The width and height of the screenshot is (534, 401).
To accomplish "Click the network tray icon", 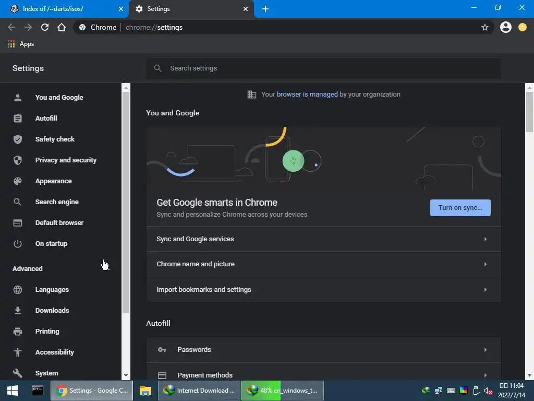I will tap(438, 391).
